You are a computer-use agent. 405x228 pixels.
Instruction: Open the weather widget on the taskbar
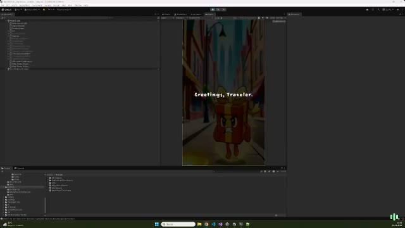click(x=13, y=224)
